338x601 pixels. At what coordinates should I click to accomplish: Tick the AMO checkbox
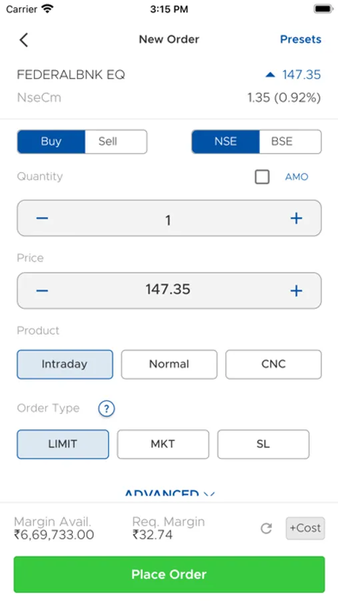[262, 177]
